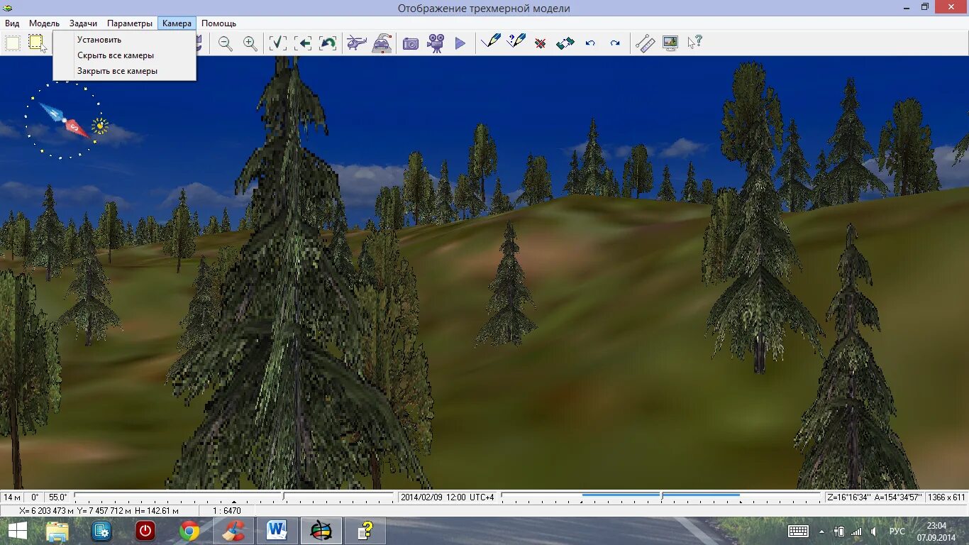Switch to Microsoft Word in the taskbar
Screen dimensions: 969x545
click(277, 531)
